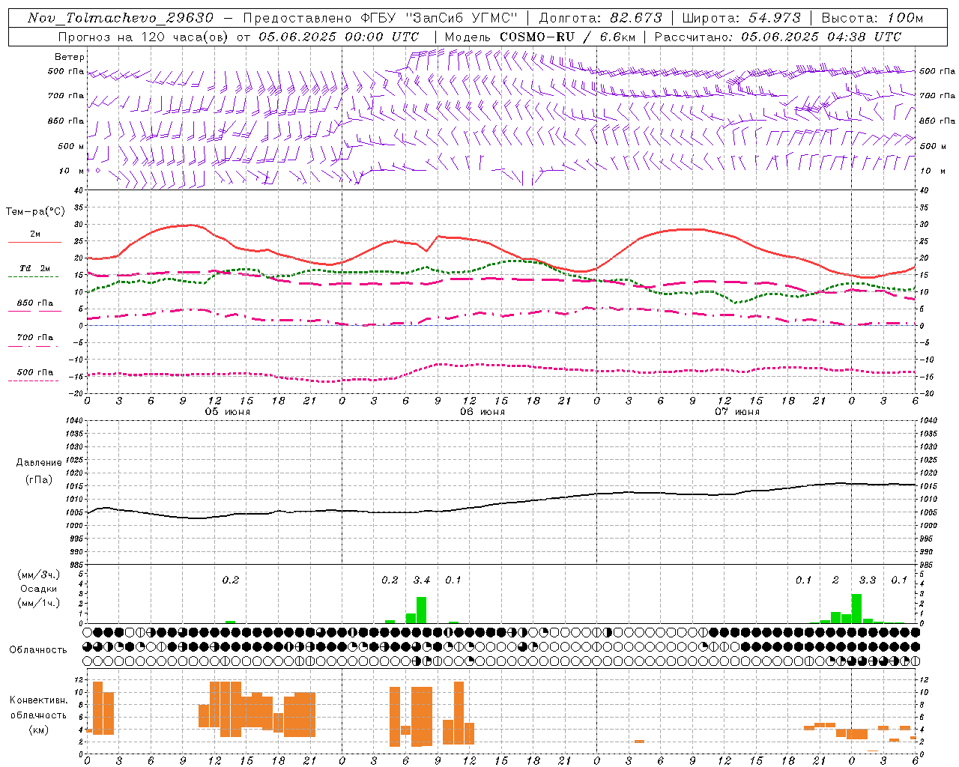959x767 pixels.
Task: Select the 3.4 precipitation total value
Action: pyautogui.click(x=422, y=580)
